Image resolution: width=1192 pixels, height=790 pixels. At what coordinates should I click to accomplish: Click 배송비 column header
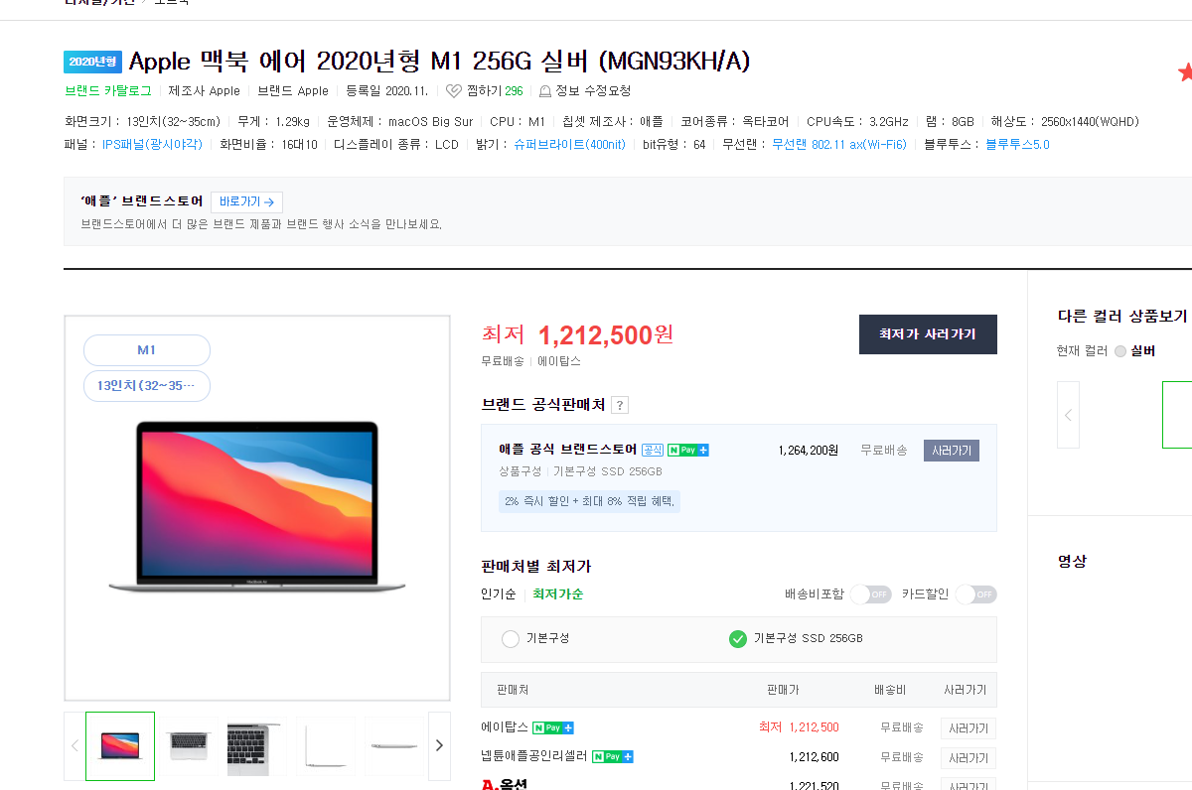click(x=889, y=690)
